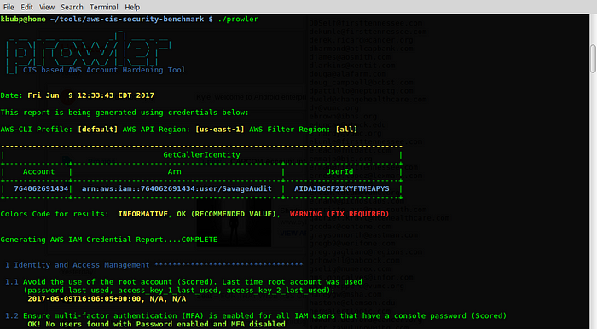Click the 'INFORMATIVE' color code label

point(142,214)
